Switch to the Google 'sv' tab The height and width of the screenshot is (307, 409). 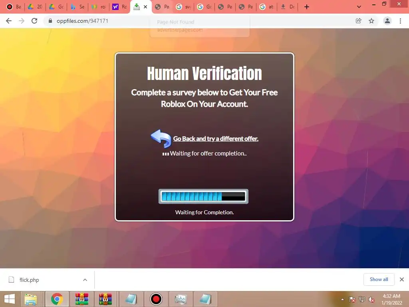pyautogui.click(x=183, y=7)
